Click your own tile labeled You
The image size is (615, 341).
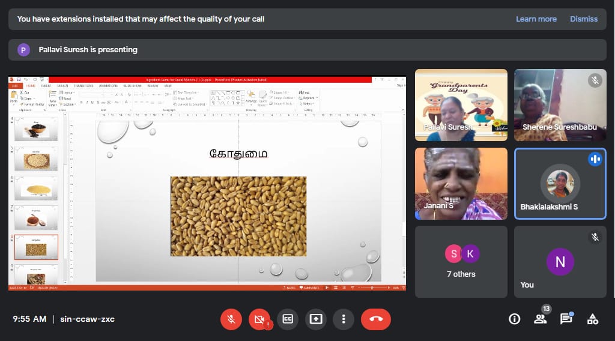click(560, 261)
